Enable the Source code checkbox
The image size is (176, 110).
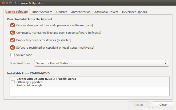[13, 55]
